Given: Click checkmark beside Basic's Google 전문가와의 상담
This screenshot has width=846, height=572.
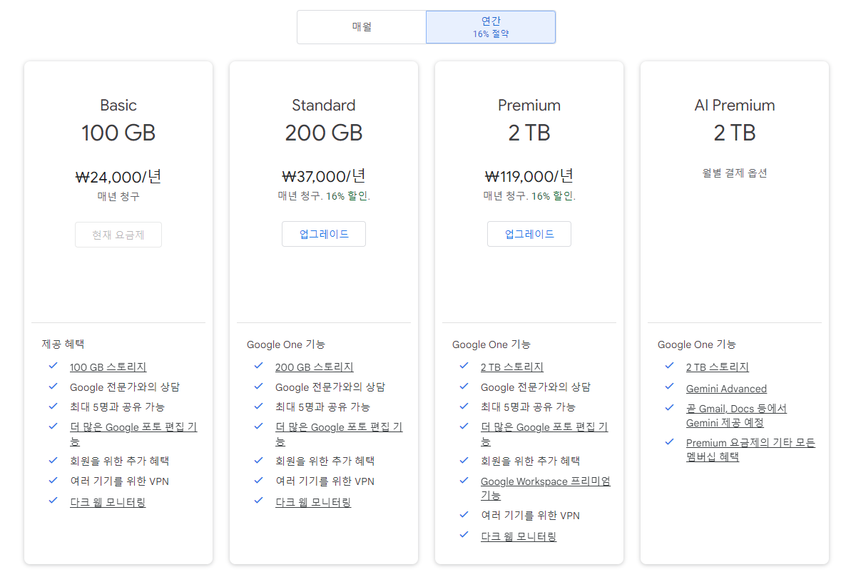Looking at the screenshot, I should [x=53, y=386].
